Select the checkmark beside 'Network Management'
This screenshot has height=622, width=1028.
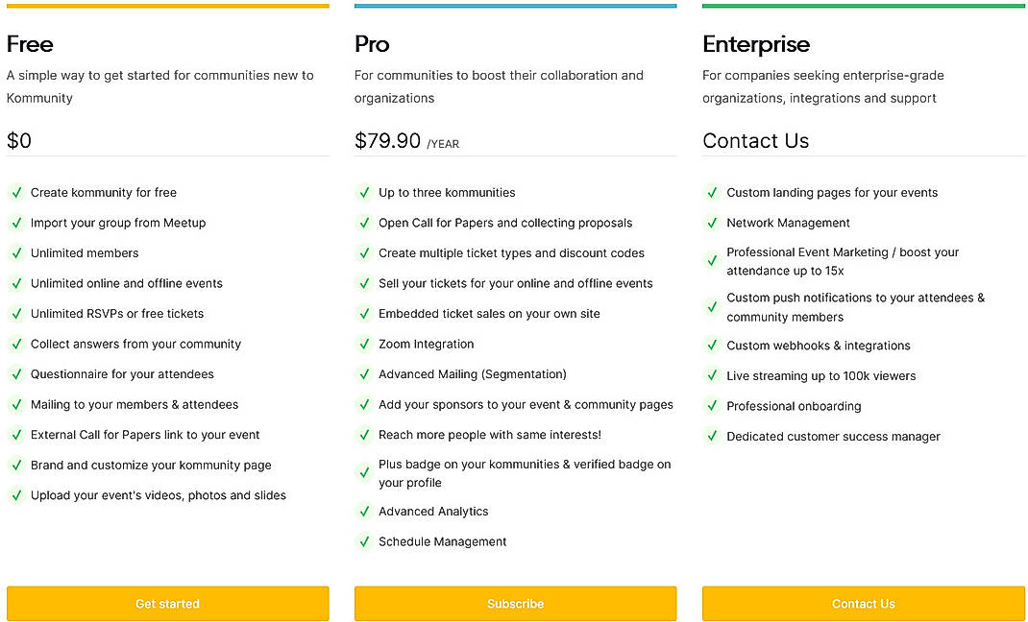(712, 223)
